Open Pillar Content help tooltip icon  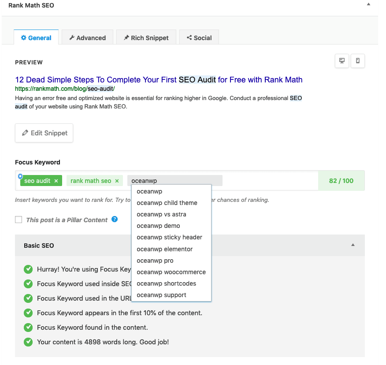point(115,219)
